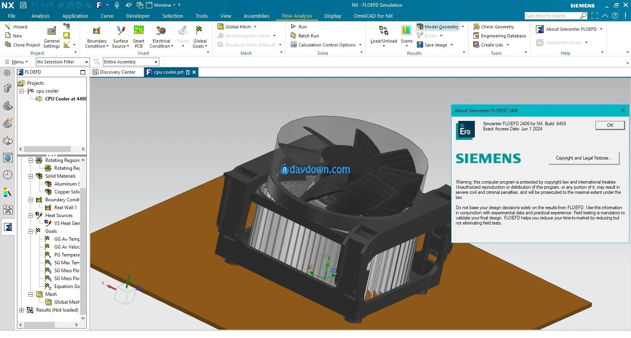631x338 pixels.
Task: Expand the Boundary Condition dropdown arrow
Action: click(x=107, y=46)
